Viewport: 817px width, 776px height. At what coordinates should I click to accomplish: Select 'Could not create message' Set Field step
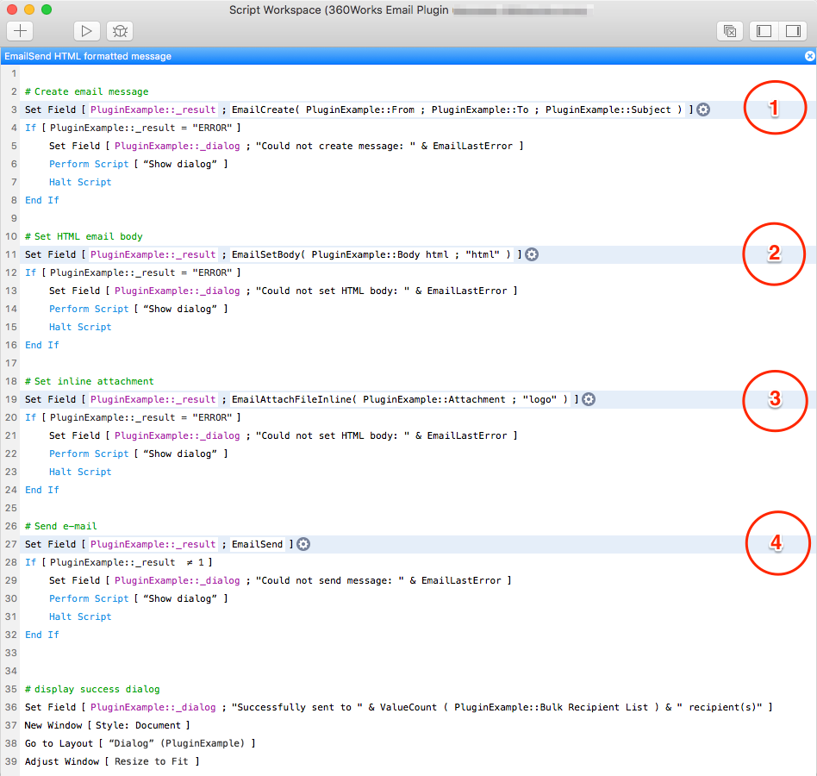286,146
